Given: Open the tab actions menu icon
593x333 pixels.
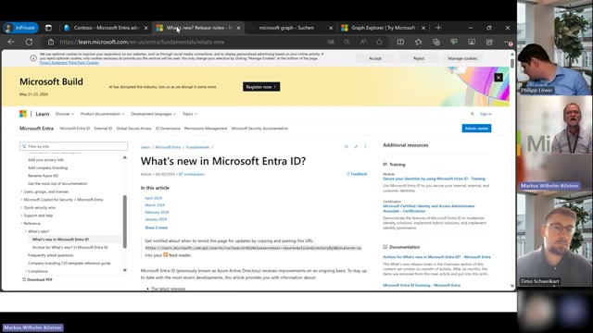Looking at the screenshot, I should click(48, 28).
